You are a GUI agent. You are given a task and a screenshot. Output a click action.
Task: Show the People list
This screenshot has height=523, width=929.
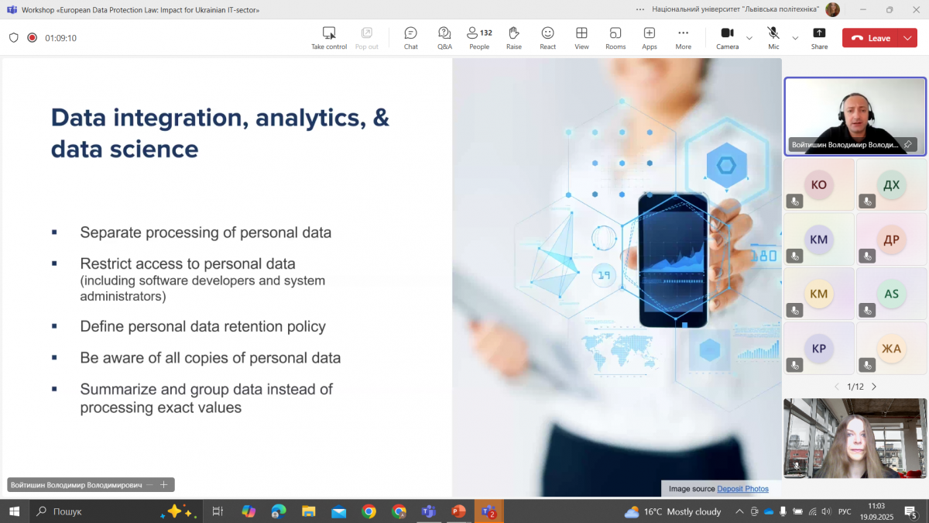click(479, 37)
